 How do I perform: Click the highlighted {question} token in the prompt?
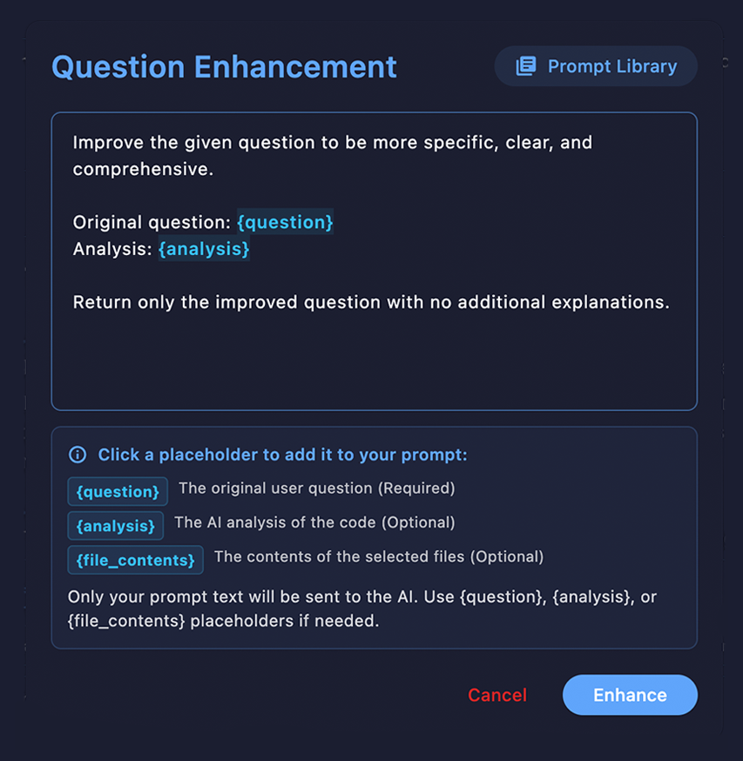285,222
